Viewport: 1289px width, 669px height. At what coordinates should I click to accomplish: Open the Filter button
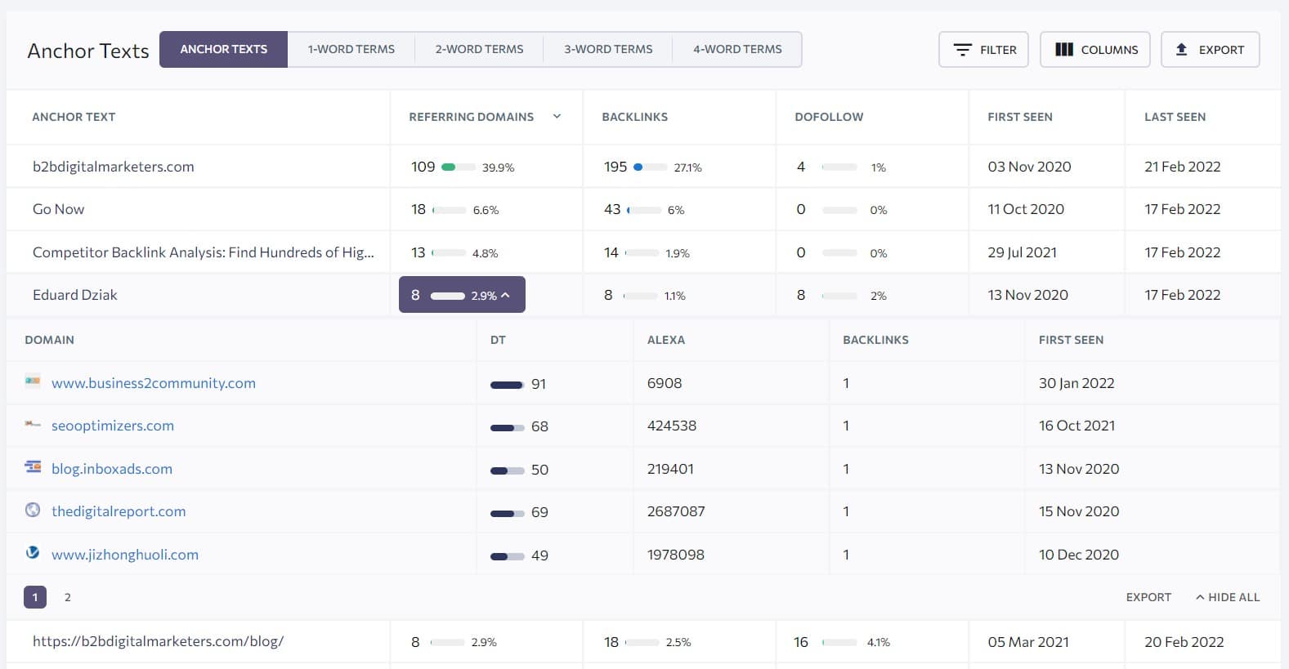984,50
